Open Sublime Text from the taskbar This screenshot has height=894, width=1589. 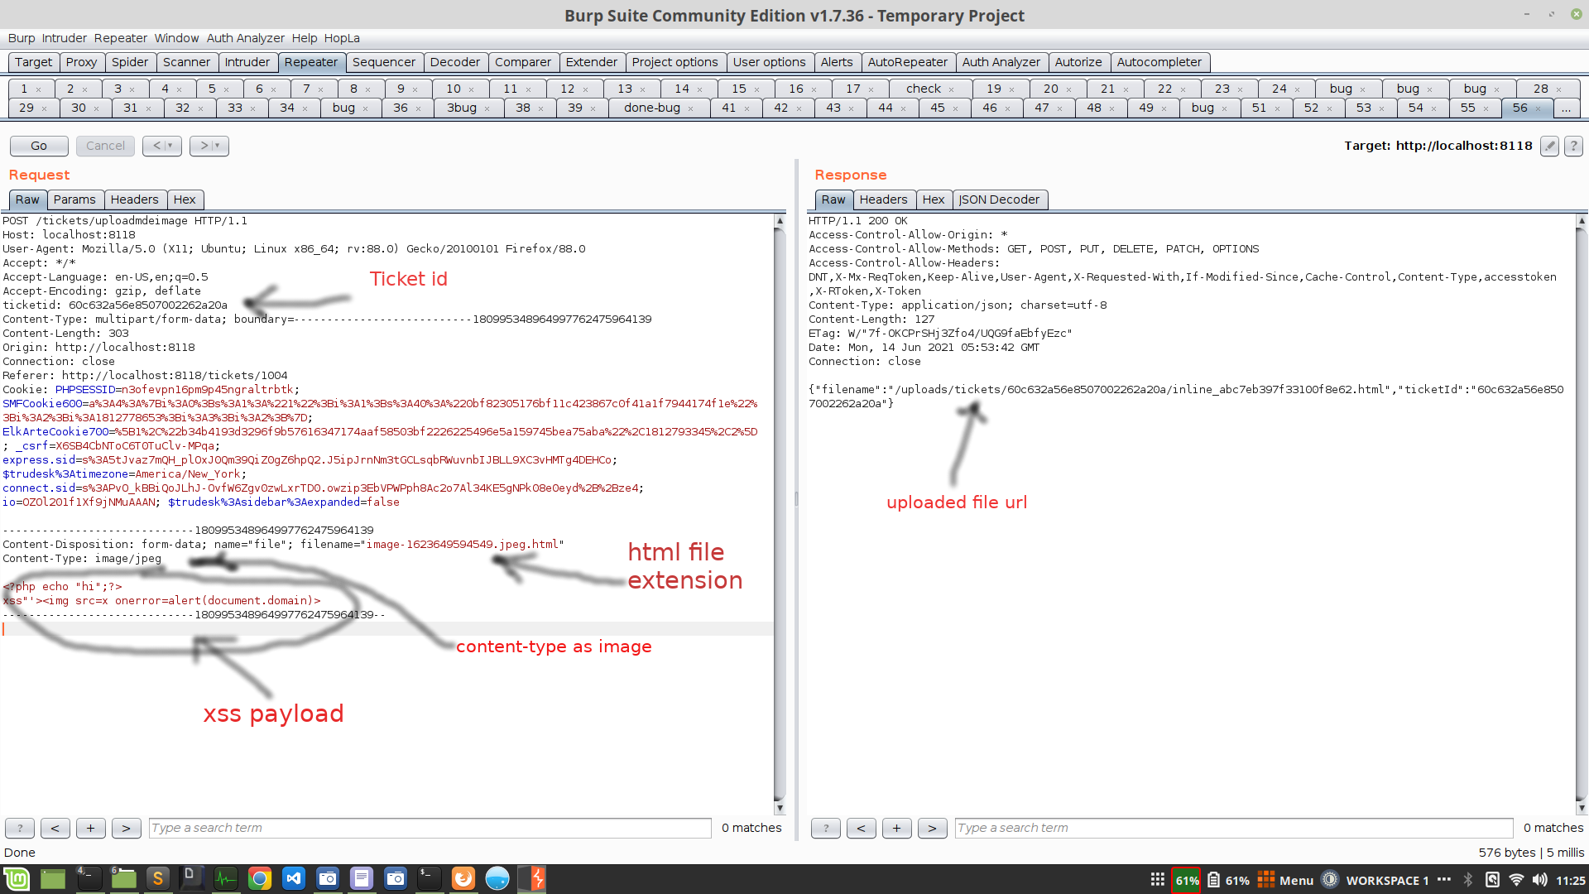pos(157,878)
